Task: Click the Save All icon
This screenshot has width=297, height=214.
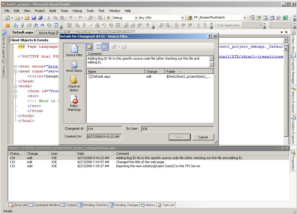Action: point(40,18)
